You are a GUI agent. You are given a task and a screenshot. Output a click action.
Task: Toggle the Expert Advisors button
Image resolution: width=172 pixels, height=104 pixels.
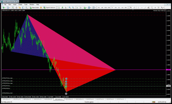[49, 7]
